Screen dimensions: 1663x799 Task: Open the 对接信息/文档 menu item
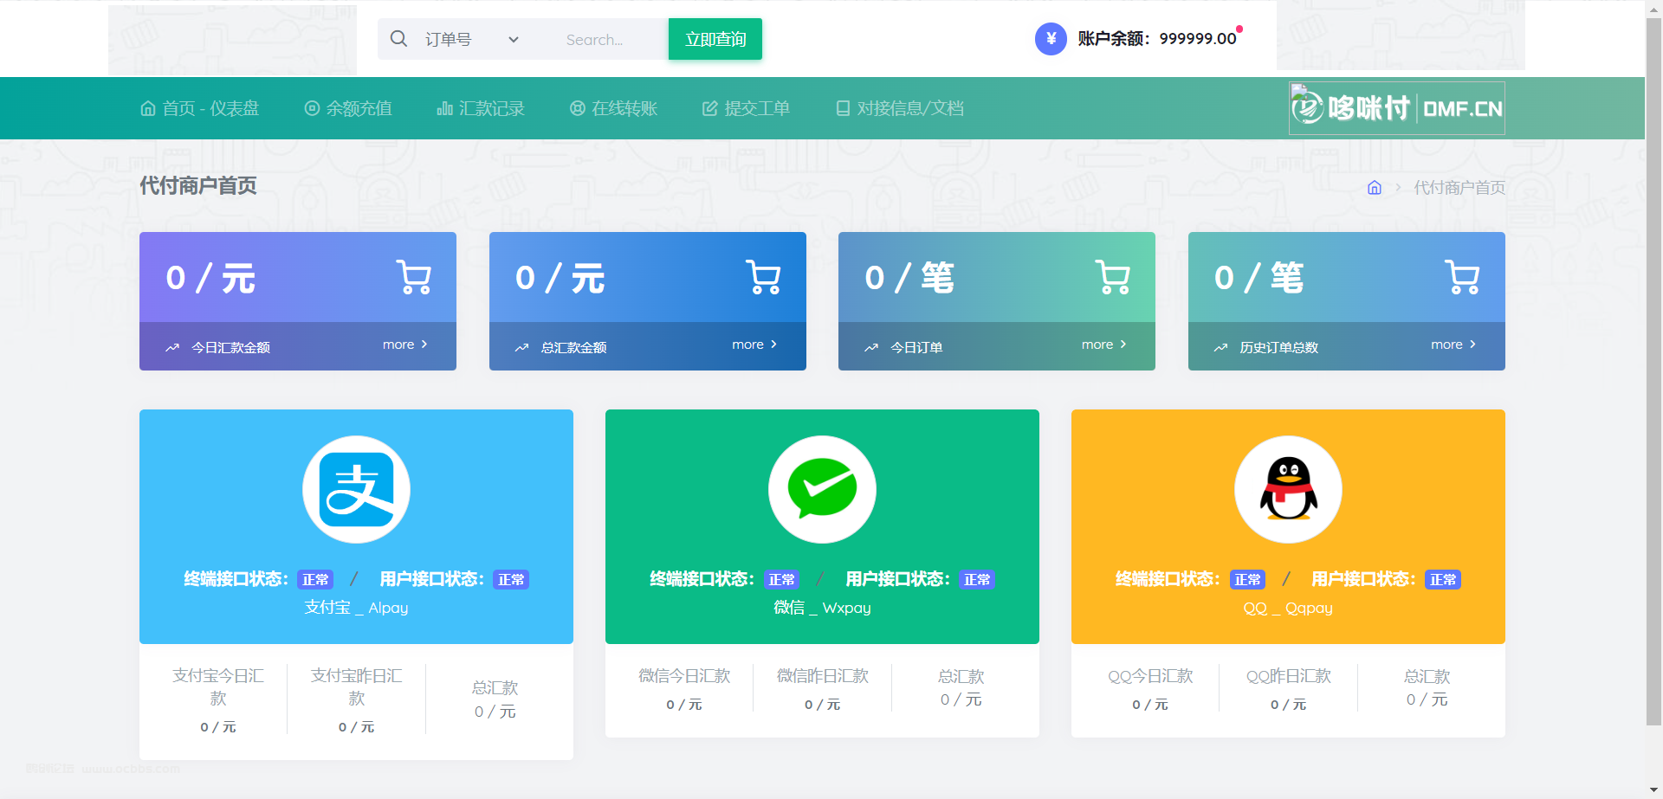coord(900,108)
